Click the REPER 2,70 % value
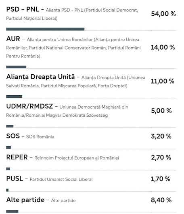This screenshot has height=214, width=184. 161,157
